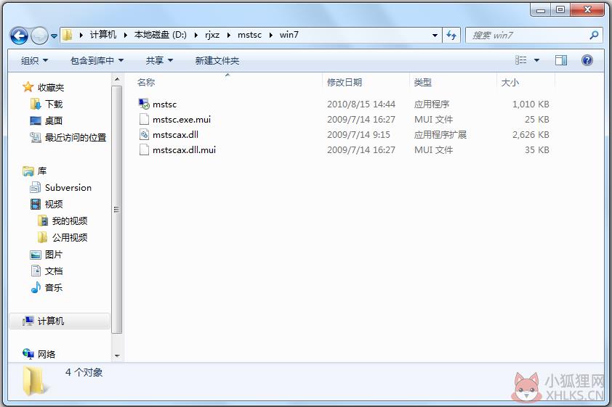Click the 应用程序扩展 type cell

pos(440,135)
